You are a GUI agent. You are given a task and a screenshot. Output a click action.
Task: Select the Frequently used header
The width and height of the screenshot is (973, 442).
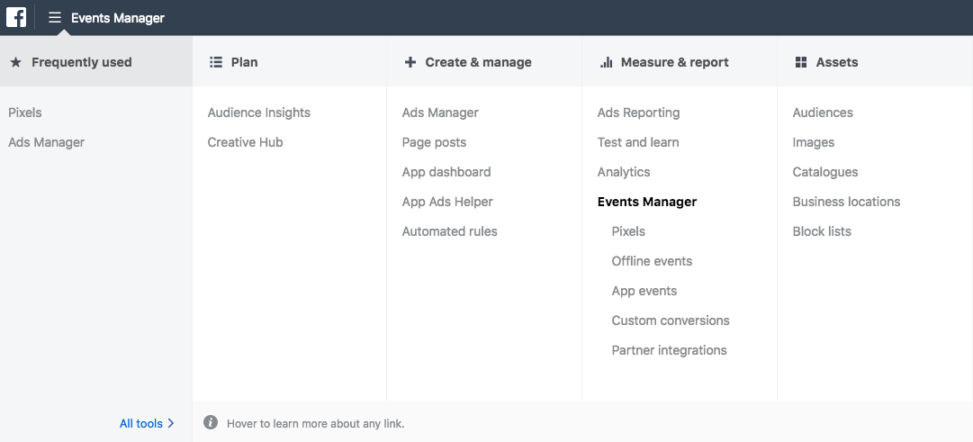(x=81, y=62)
